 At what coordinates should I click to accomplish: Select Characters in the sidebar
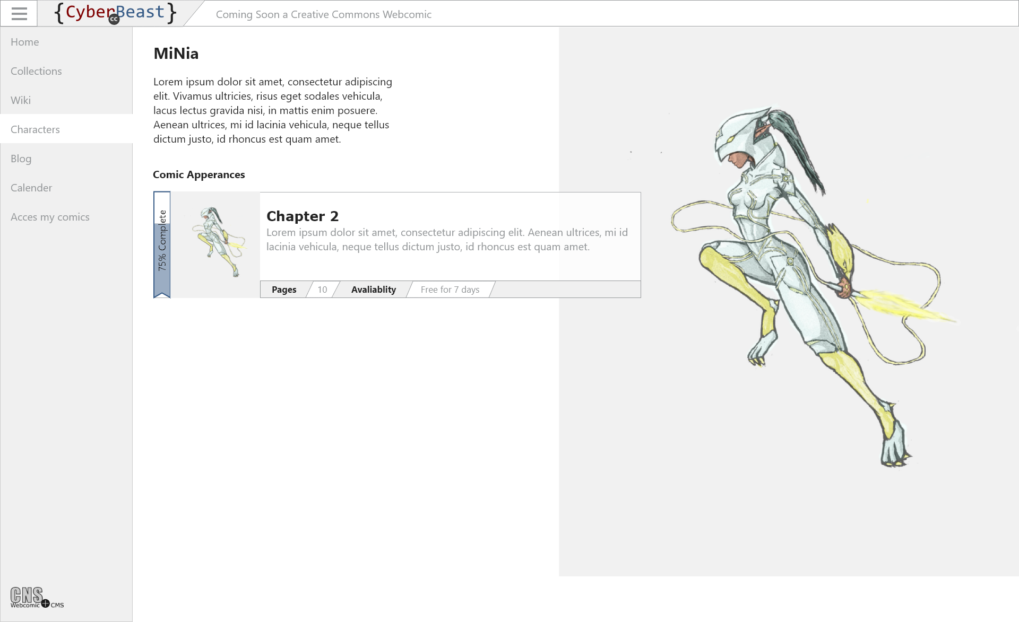pos(35,129)
